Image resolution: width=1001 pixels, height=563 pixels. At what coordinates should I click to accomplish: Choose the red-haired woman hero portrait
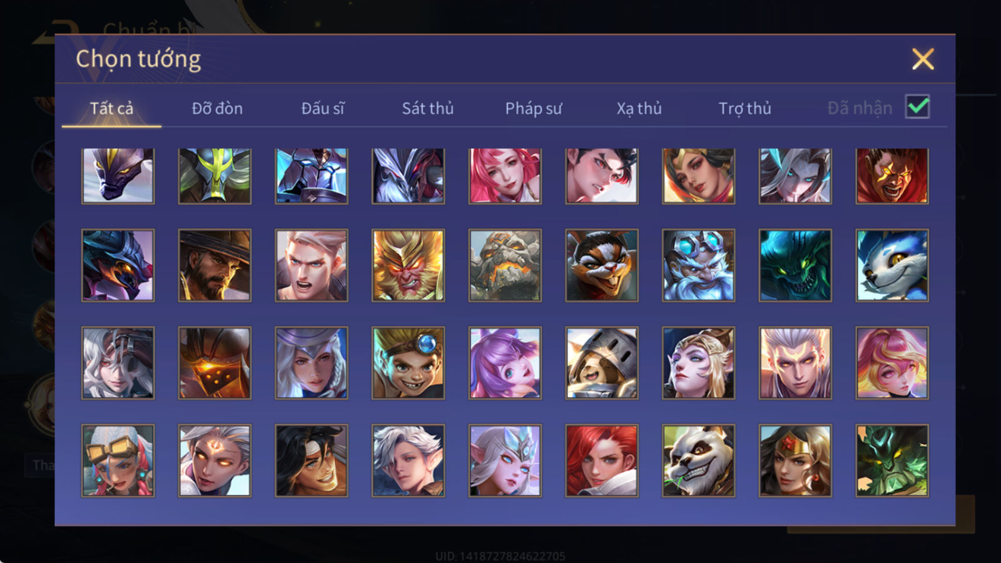click(602, 460)
